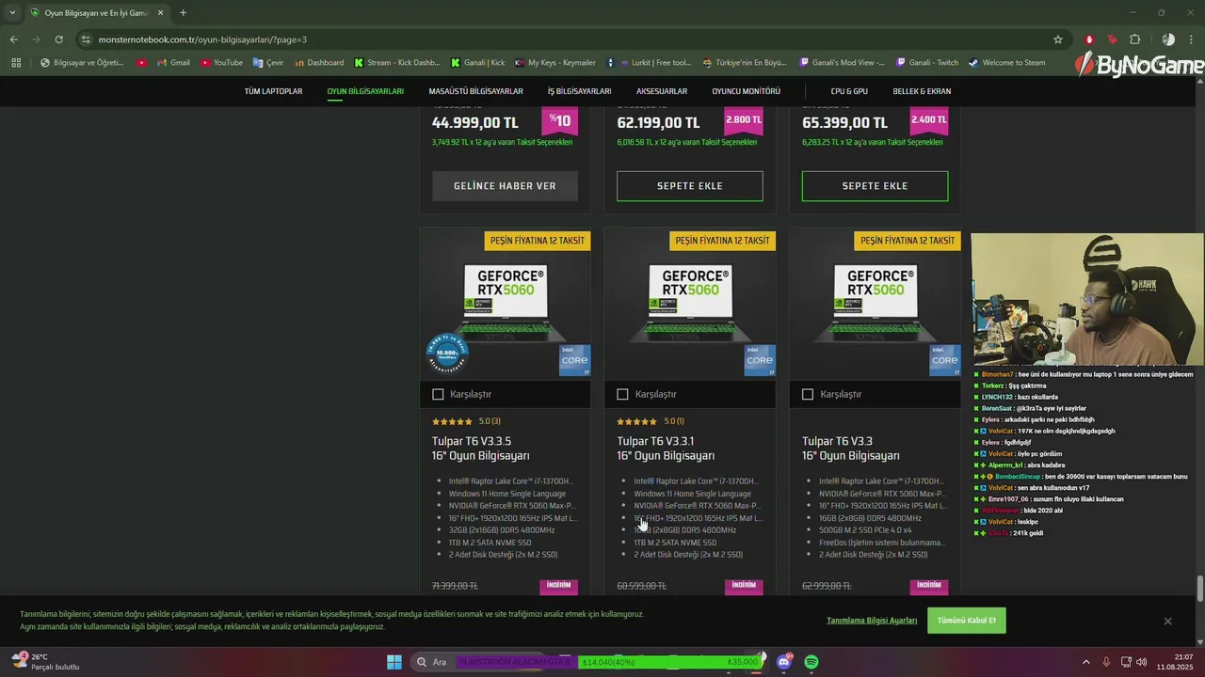Open Ganali - Twitch bookmark
The height and width of the screenshot is (677, 1205).
[x=926, y=63]
